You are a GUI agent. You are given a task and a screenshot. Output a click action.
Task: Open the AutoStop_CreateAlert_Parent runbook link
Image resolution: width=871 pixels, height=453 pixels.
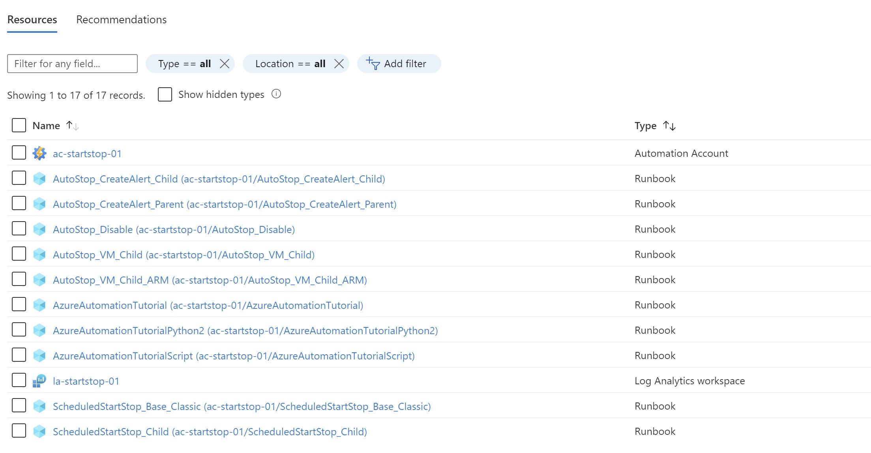click(225, 204)
